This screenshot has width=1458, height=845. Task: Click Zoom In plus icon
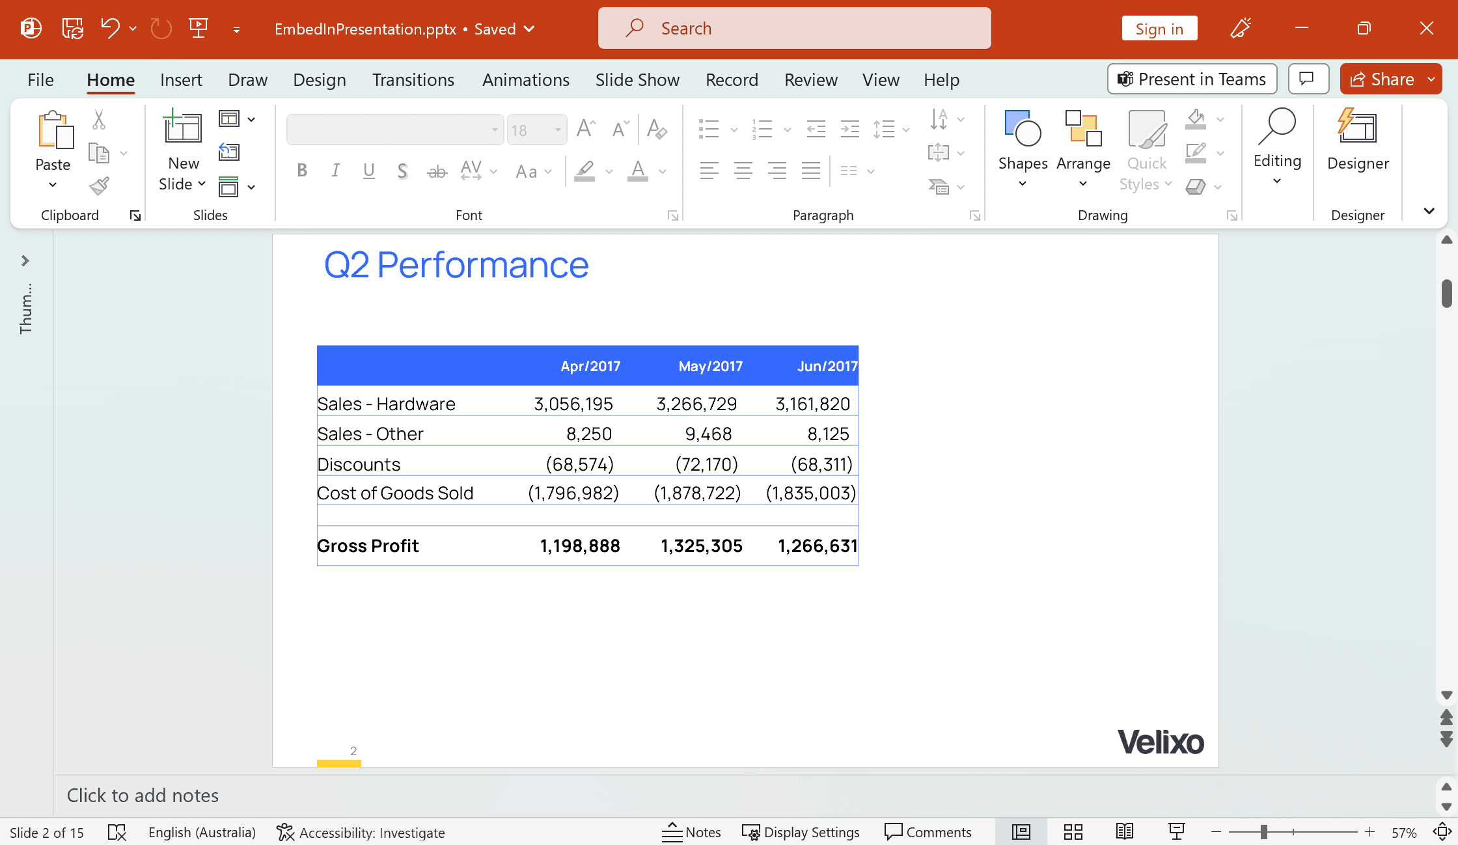1370,832
